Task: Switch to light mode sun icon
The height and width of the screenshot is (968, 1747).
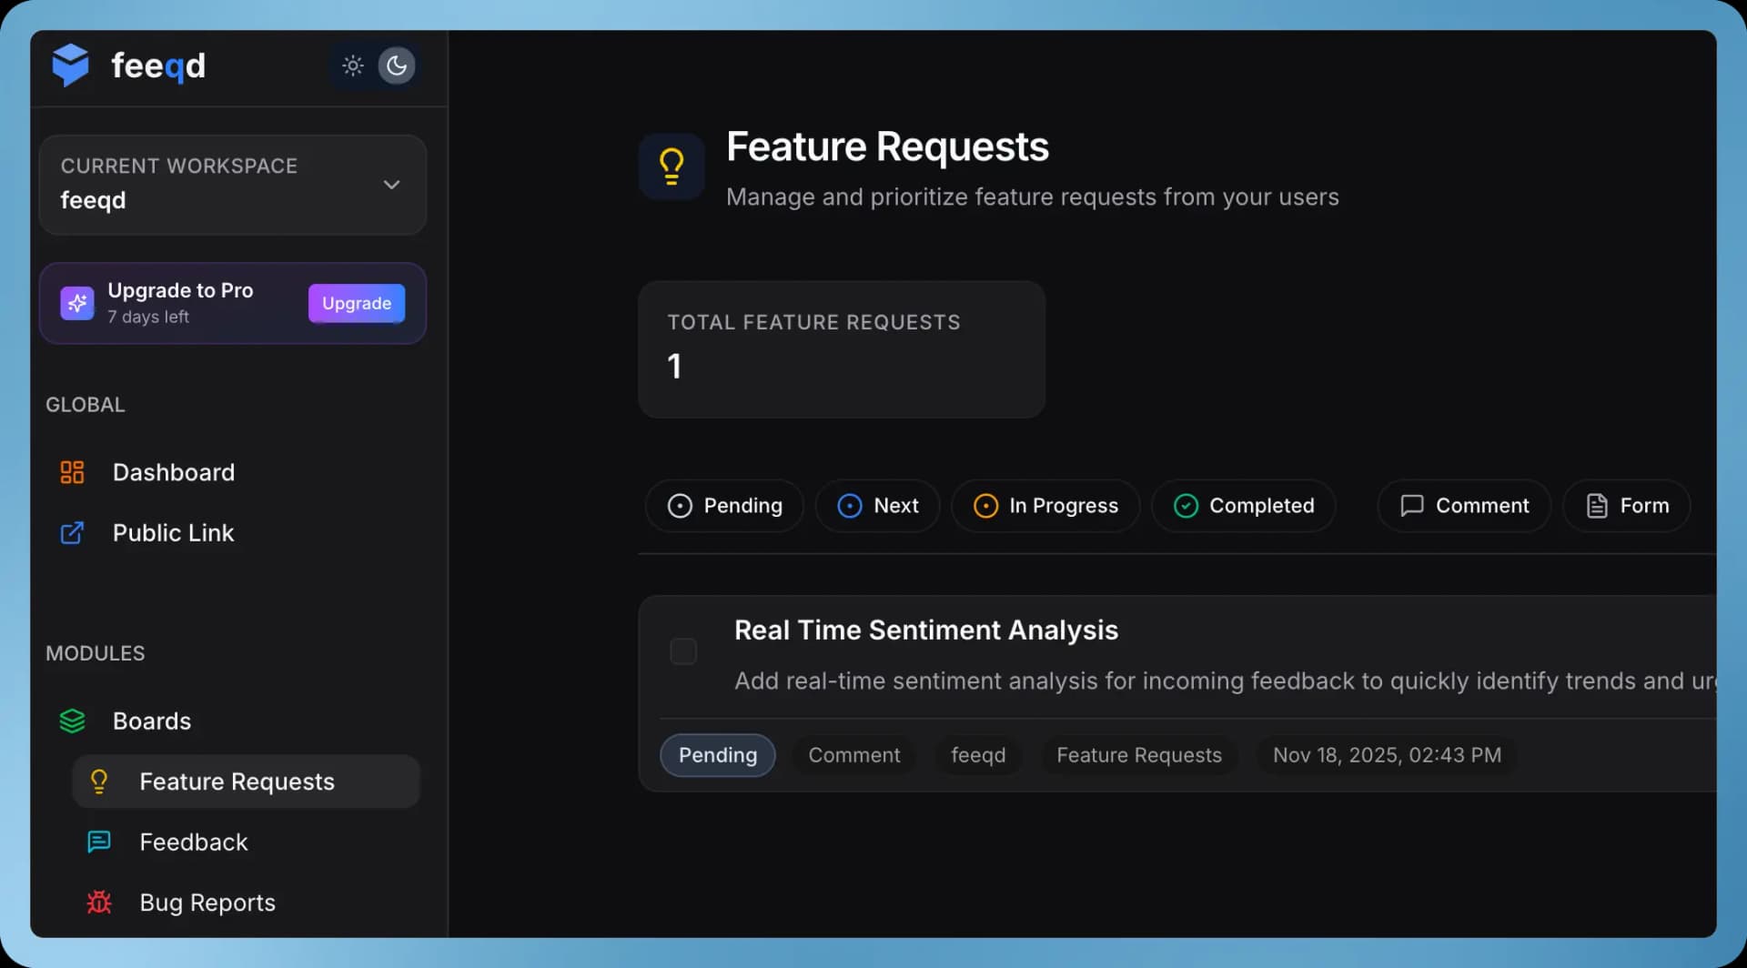Action: (x=353, y=66)
